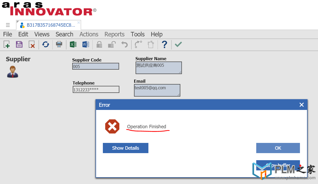Refresh the supplier form
This screenshot has width=318, height=184.
[46, 44]
